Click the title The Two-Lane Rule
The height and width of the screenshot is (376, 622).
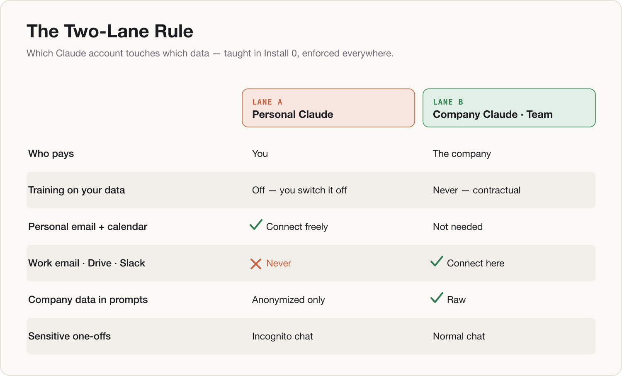110,31
